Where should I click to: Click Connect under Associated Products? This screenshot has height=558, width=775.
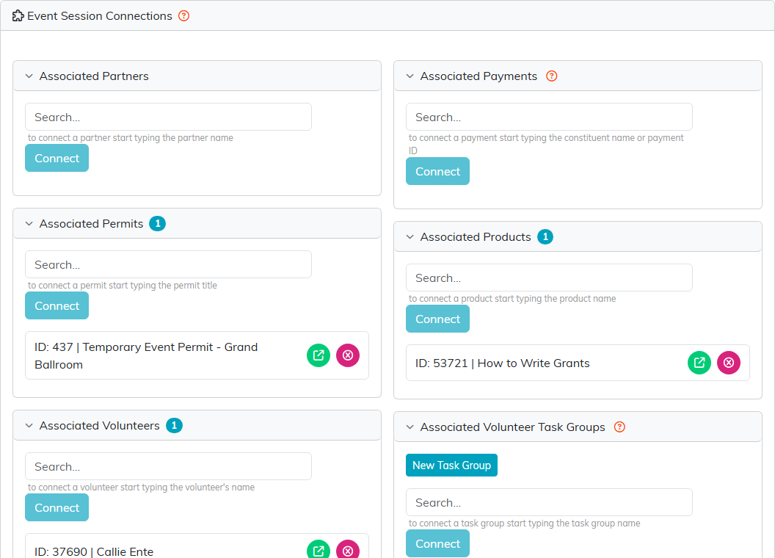[x=437, y=319]
